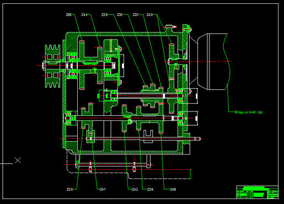Screen dimensions: 284x204
Task: Select the Z48 gear label
Action: point(173,189)
